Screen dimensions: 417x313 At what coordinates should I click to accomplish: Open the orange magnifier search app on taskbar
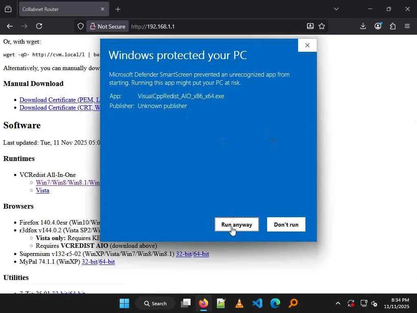pyautogui.click(x=293, y=303)
